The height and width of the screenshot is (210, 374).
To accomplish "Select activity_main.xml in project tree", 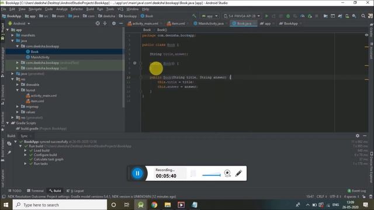I will 44,96.
